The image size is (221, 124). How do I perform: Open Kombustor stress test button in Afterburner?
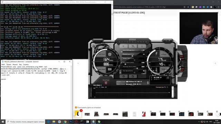tap(124, 46)
